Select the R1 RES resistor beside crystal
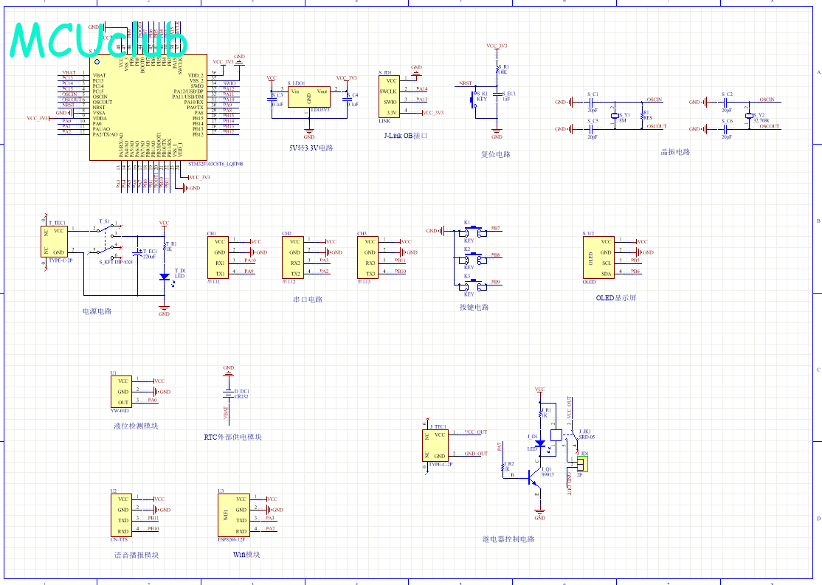This screenshot has height=585, width=822. point(643,116)
